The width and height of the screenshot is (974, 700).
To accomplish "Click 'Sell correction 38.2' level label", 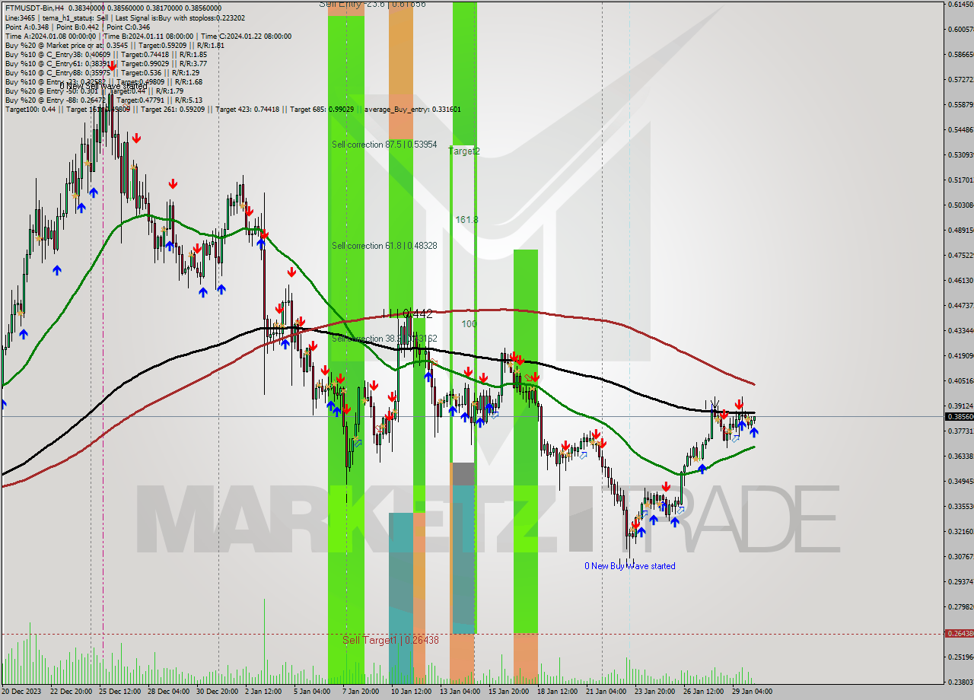I will pyautogui.click(x=384, y=339).
